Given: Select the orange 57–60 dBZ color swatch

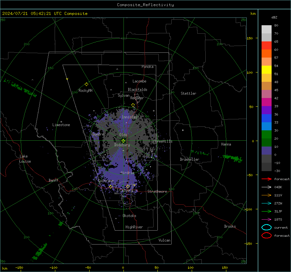Looking at the screenshot, I should [266, 53].
